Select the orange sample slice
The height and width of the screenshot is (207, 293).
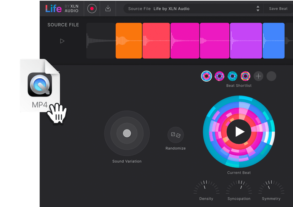click(129, 40)
